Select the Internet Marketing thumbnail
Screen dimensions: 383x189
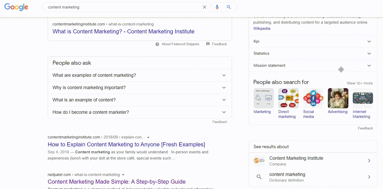(x=363, y=98)
